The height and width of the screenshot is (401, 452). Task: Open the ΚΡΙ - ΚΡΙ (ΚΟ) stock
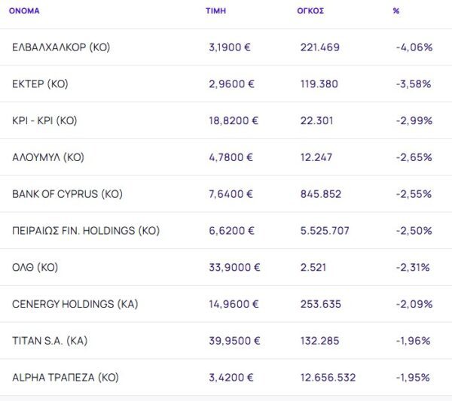pos(45,120)
